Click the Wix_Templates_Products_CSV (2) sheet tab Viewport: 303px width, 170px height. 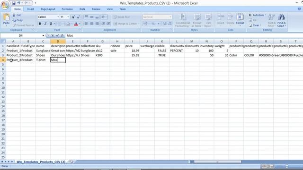[41, 162]
